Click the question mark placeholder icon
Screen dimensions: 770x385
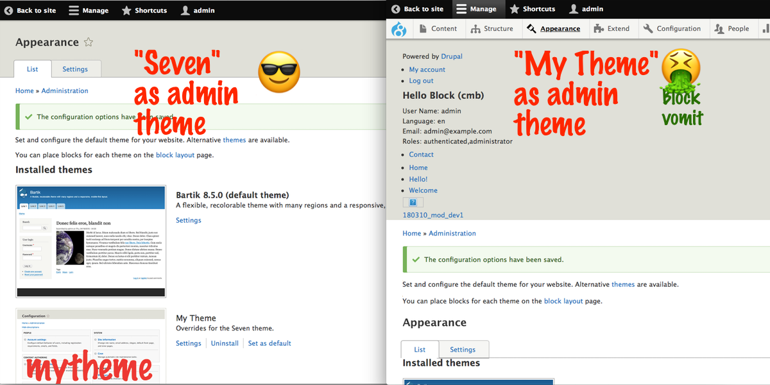tap(413, 203)
